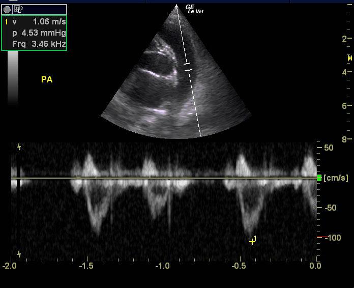Click the gray octagon icon in measurement header
The height and width of the screenshot is (288, 354).
tap(7, 10)
